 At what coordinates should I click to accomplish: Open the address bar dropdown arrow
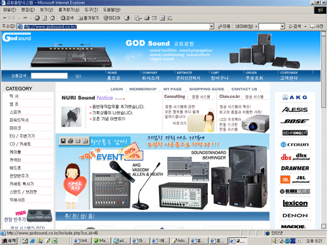211,27
